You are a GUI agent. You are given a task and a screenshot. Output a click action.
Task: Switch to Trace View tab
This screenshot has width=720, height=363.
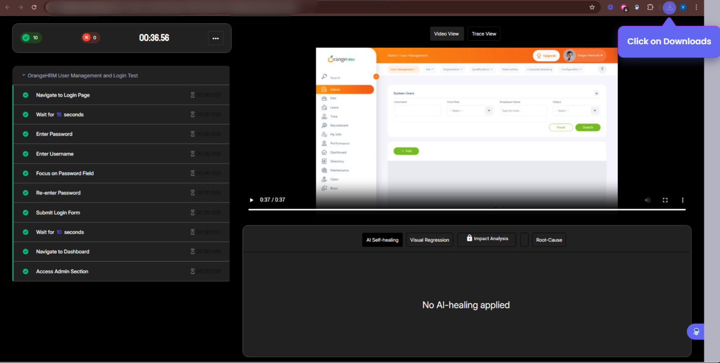tap(484, 34)
